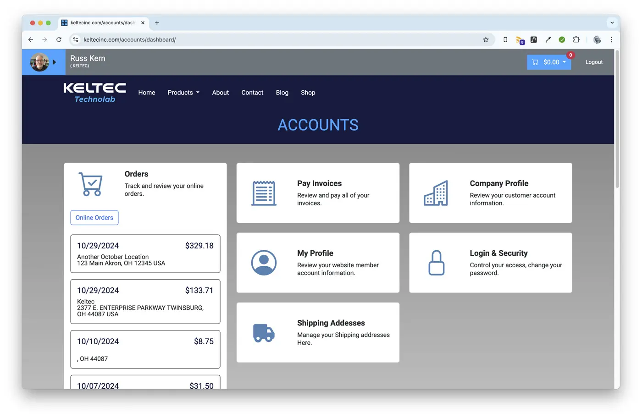Click the browser forward arrow
This screenshot has width=642, height=418.
point(44,39)
